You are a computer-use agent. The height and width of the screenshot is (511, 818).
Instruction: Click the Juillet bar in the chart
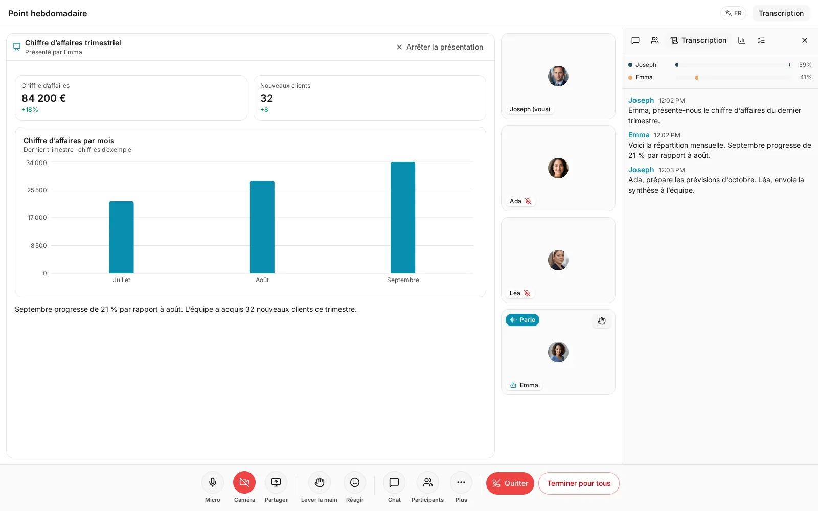tap(121, 237)
